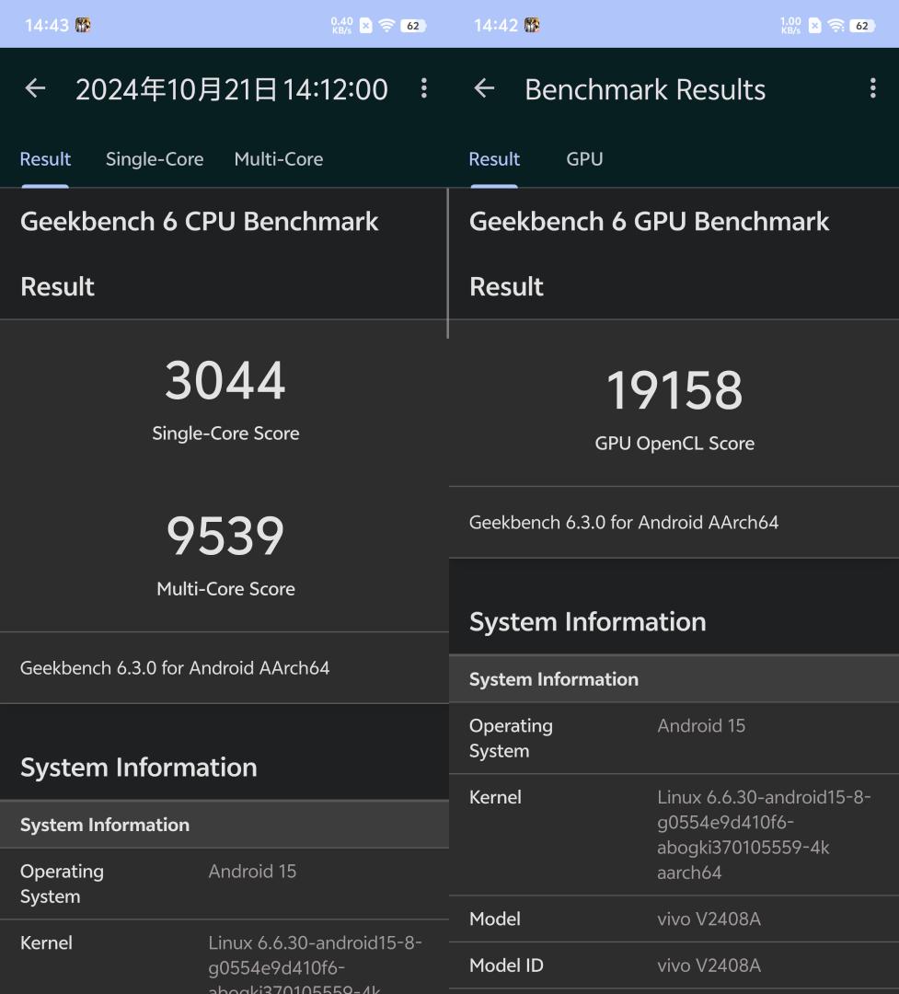This screenshot has height=994, width=899.
Task: Tap the battery 62 indicator in the 14:43 status bar
Action: pos(413,26)
